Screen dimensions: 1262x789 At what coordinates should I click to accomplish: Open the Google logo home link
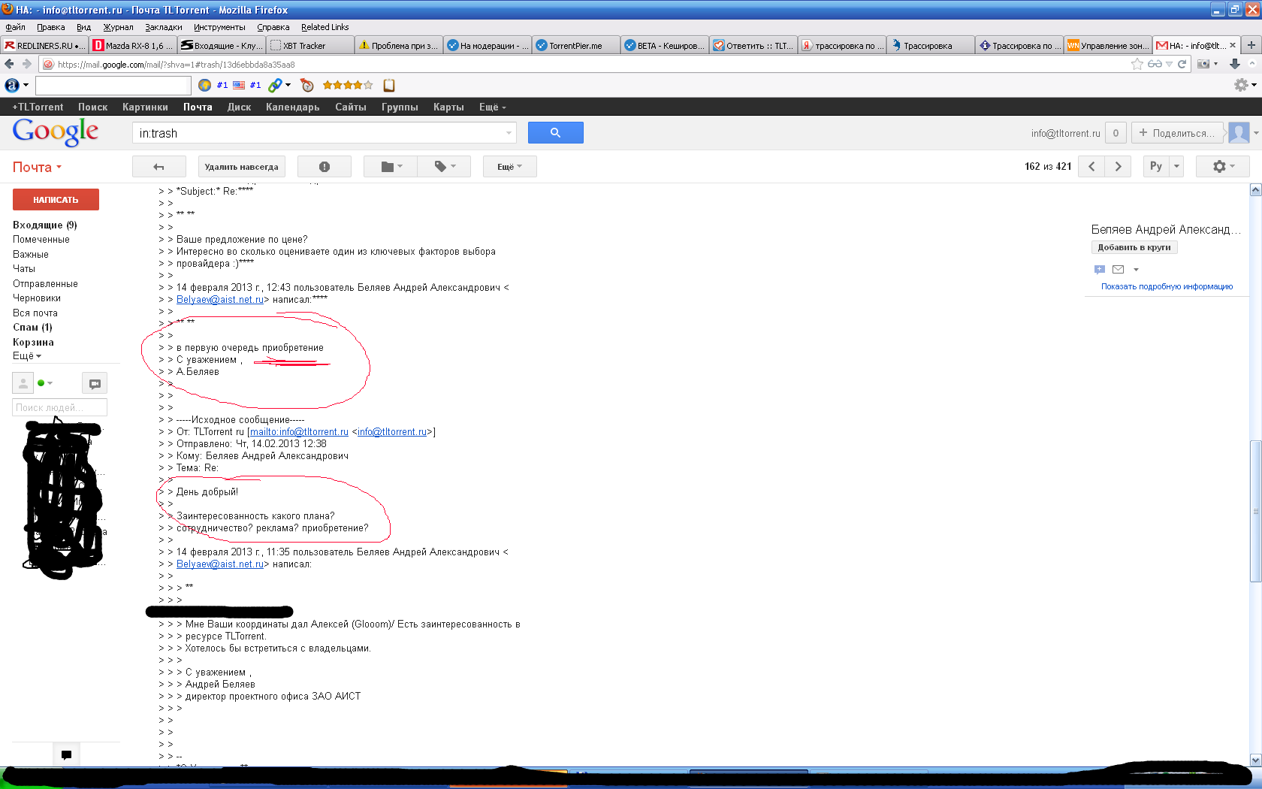tap(56, 132)
